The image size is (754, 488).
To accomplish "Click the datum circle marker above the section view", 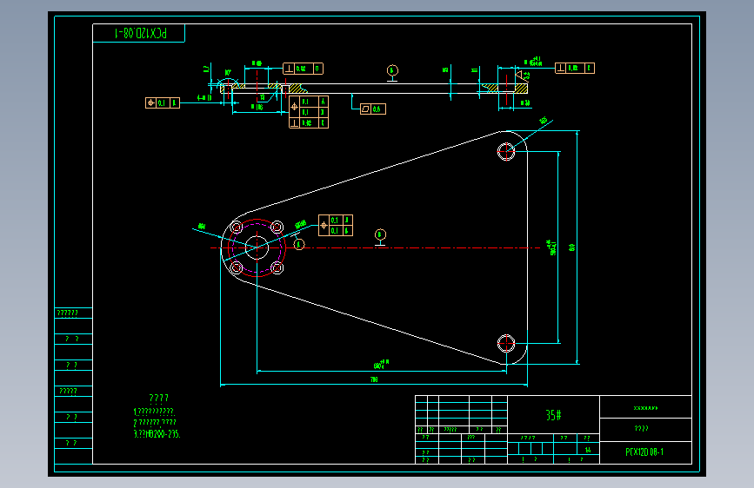I will tap(392, 70).
